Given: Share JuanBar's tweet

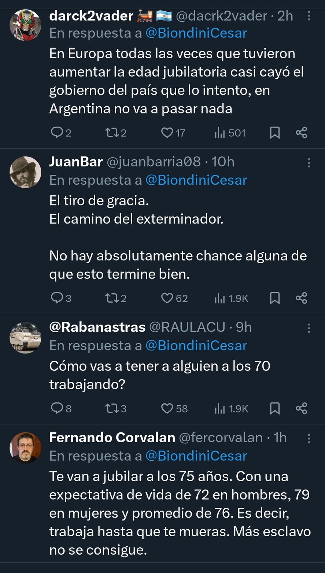Looking at the screenshot, I should coord(301,298).
